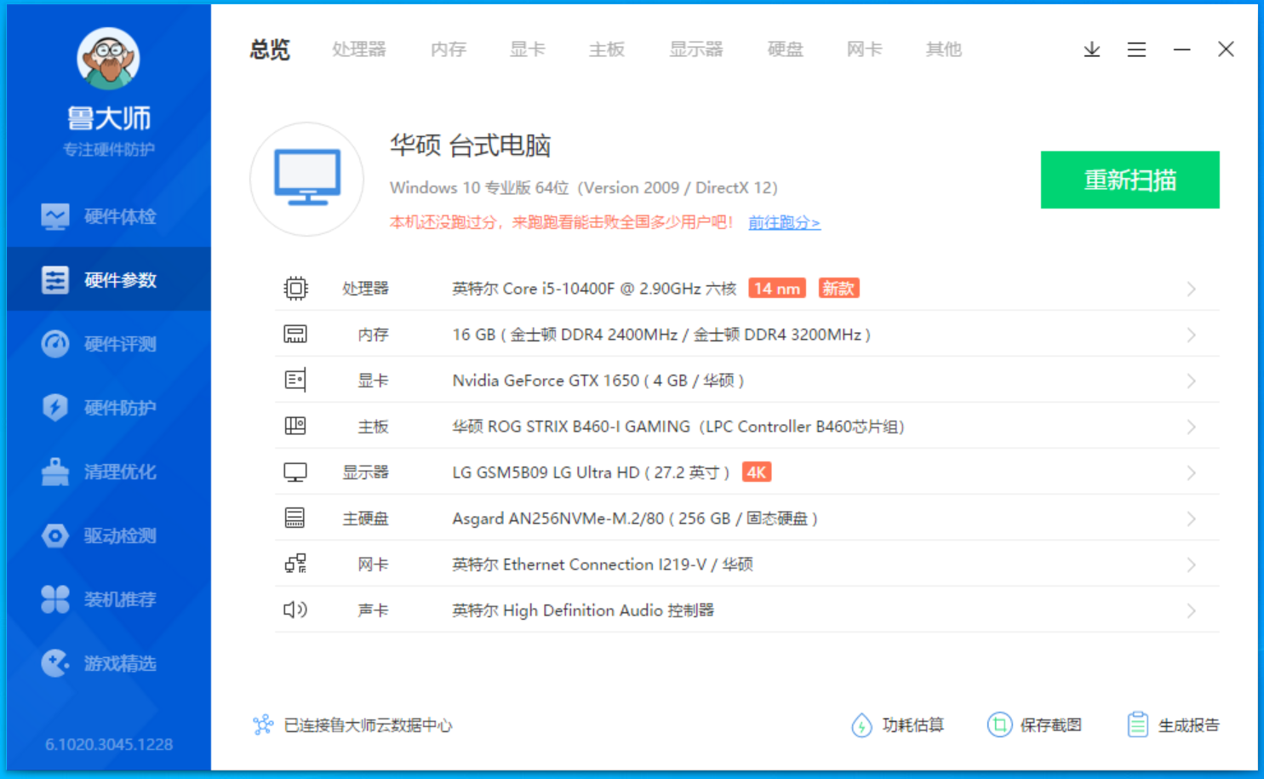Expand the 主硬盘 row chevron

tap(1192, 519)
